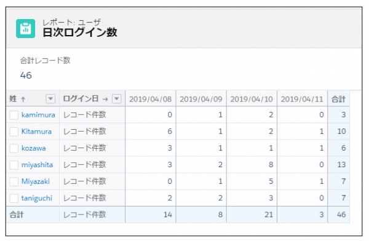The image size is (369, 241).
Task: Open the miyashita user link
Action: pos(37,165)
